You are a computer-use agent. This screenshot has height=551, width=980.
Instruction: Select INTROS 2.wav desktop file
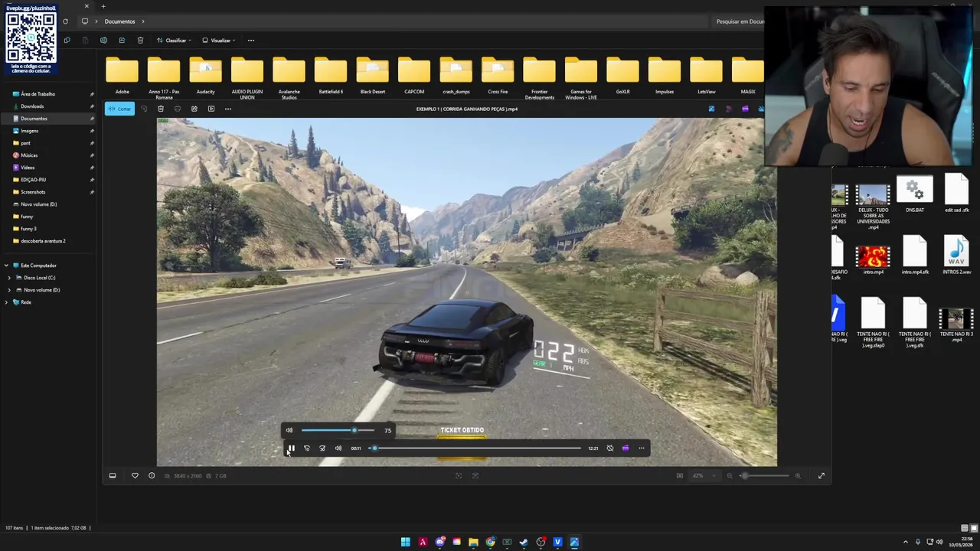(x=956, y=256)
